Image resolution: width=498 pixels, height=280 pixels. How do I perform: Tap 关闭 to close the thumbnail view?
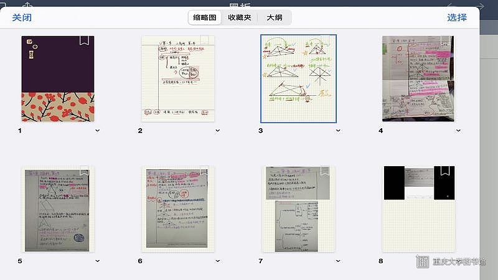(x=22, y=17)
